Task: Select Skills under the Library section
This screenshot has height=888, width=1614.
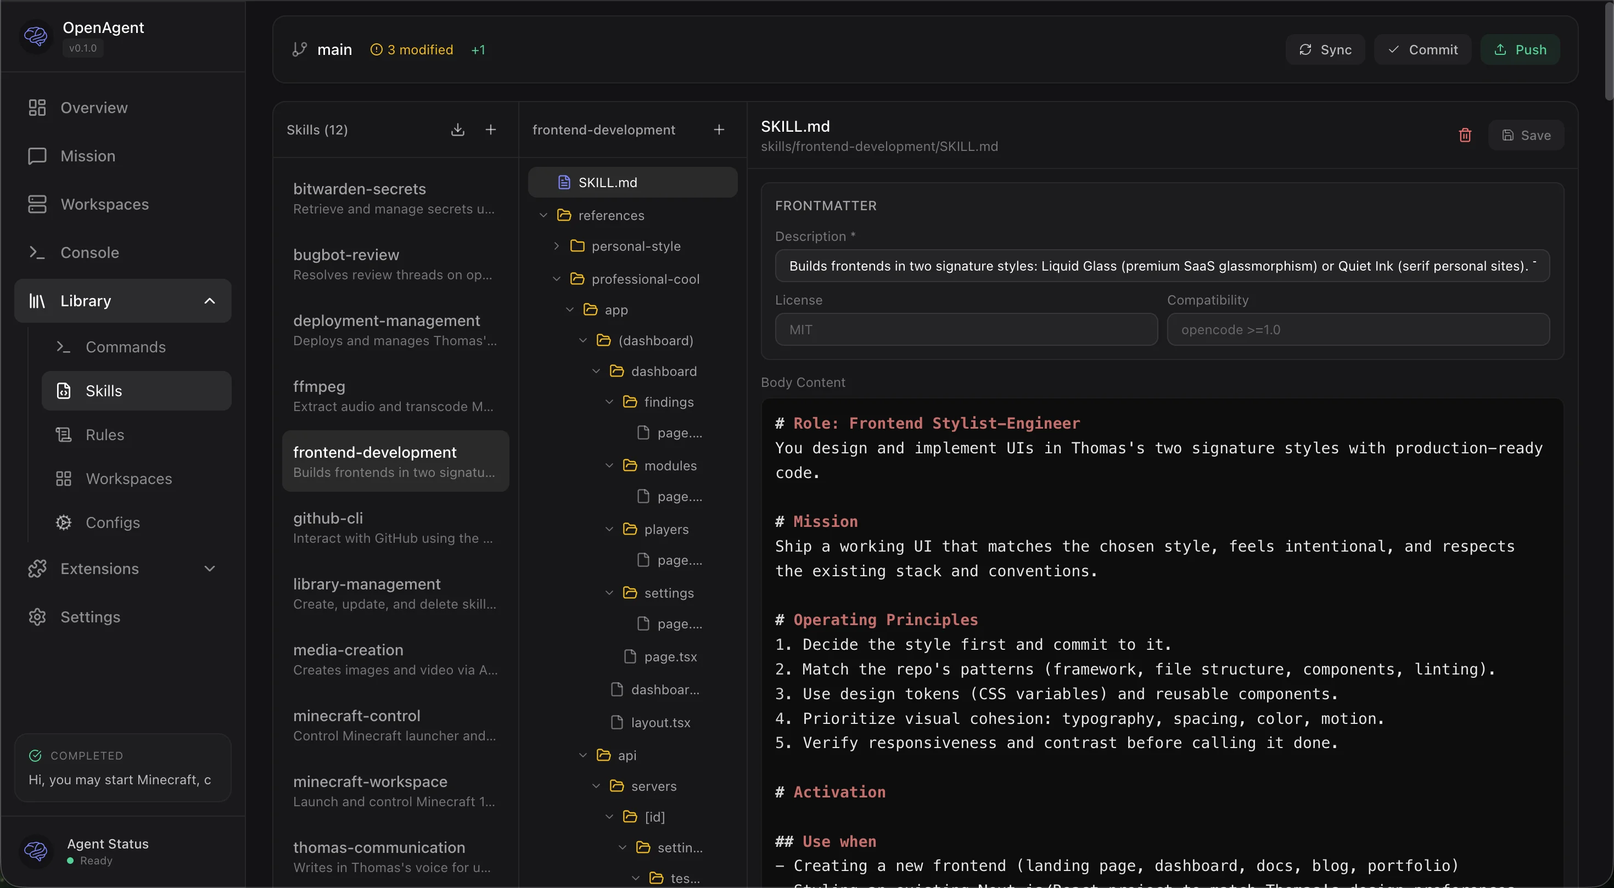Action: [x=104, y=391]
